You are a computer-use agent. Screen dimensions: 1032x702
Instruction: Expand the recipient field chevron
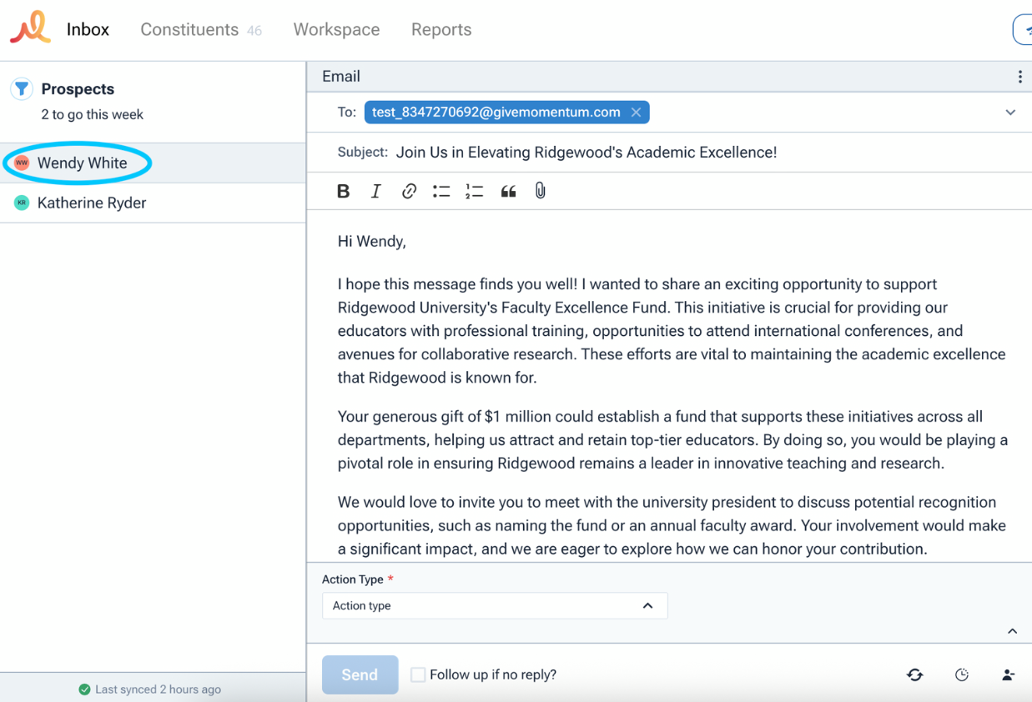point(1010,113)
